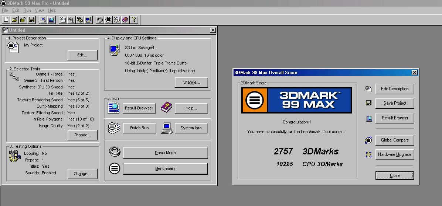442x206 pixels.
Task: Close the Overall Score dialog via X
Action: click(414, 73)
